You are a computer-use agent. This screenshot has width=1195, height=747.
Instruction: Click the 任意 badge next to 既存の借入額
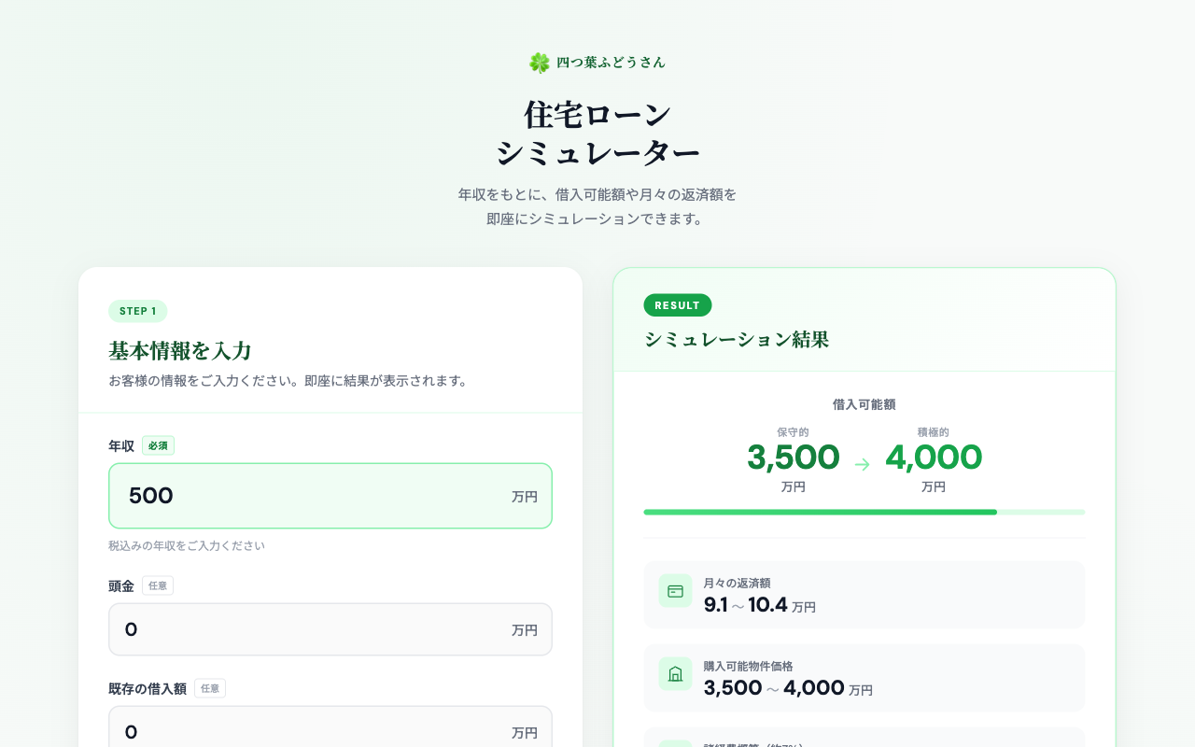click(x=209, y=688)
